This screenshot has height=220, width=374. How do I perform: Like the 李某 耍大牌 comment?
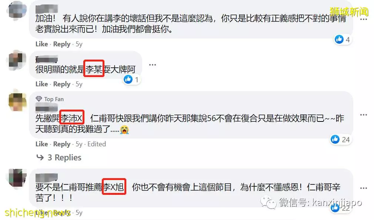41,84
